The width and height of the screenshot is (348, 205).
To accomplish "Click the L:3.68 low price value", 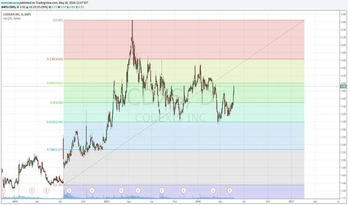I will pyautogui.click(x=71, y=7).
